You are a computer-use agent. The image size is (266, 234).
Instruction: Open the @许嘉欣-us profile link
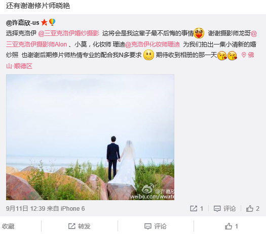coord(23,23)
